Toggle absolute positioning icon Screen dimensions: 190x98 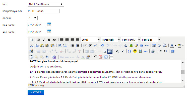point(47,57)
